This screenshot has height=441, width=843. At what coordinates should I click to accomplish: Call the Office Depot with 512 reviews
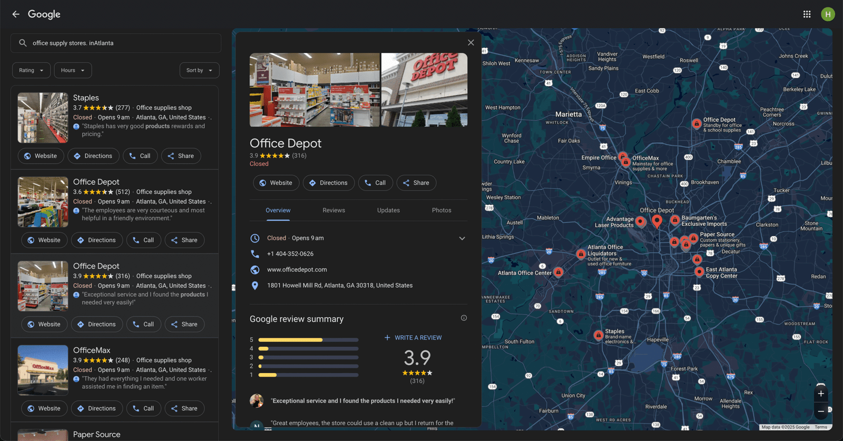point(144,240)
